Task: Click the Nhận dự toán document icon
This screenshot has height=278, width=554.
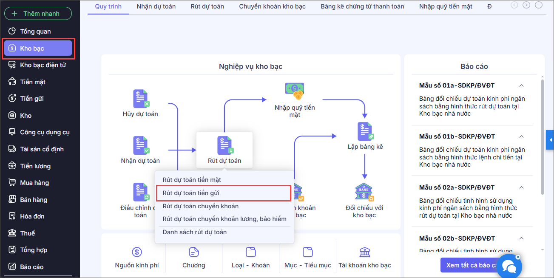Action: [x=141, y=145]
